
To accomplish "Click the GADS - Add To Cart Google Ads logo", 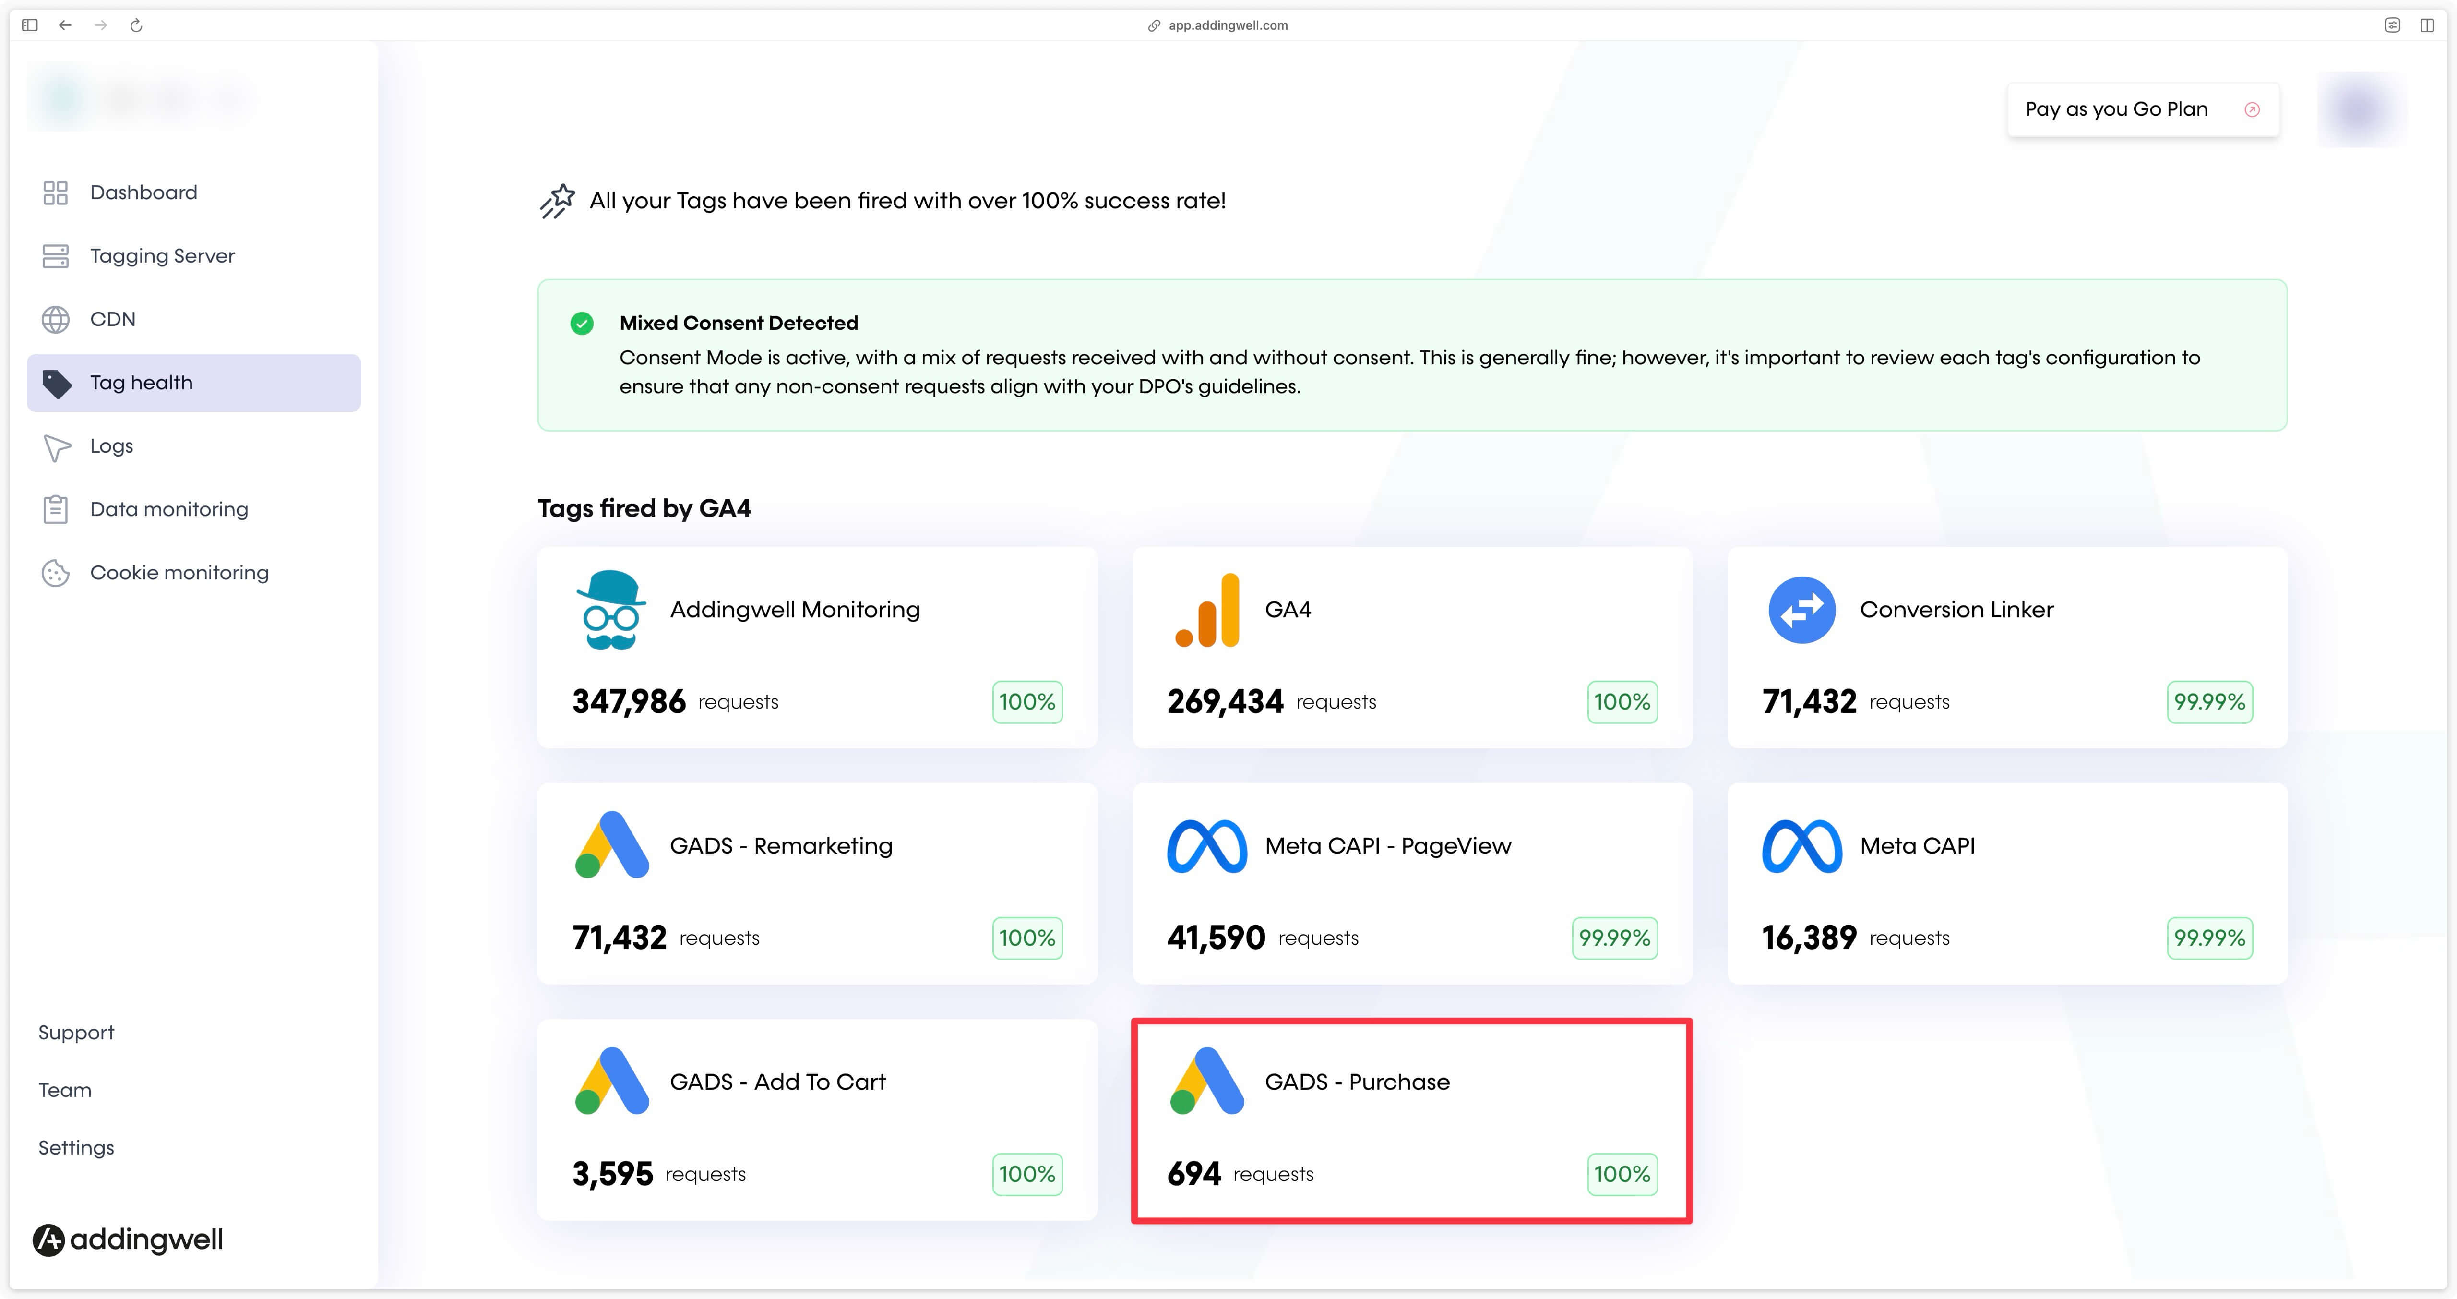I will point(611,1081).
